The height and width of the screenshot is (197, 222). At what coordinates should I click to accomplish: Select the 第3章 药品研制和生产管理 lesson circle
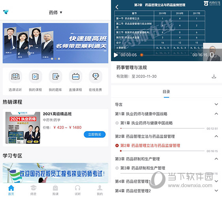(117, 168)
